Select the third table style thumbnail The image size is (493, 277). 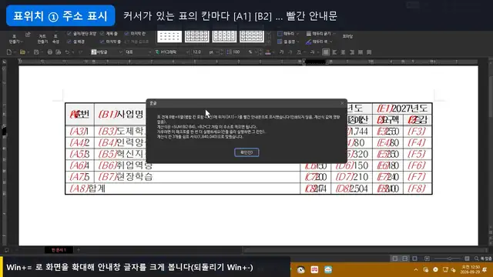(x=224, y=36)
